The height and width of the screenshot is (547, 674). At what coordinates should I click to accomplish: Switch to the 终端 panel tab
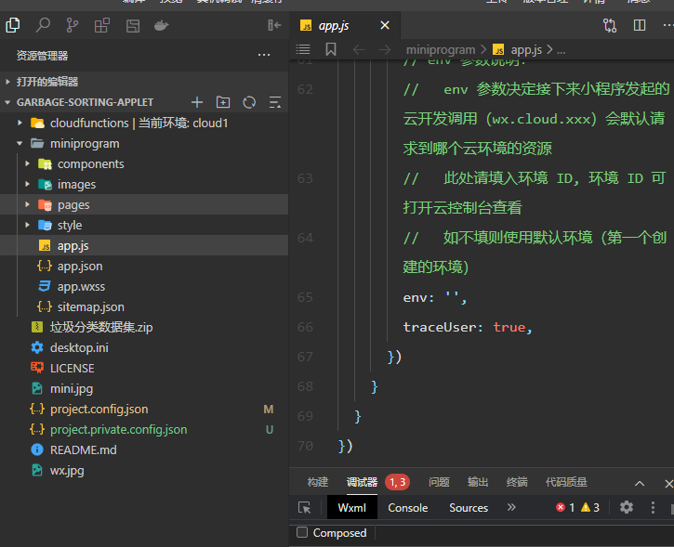pos(517,482)
